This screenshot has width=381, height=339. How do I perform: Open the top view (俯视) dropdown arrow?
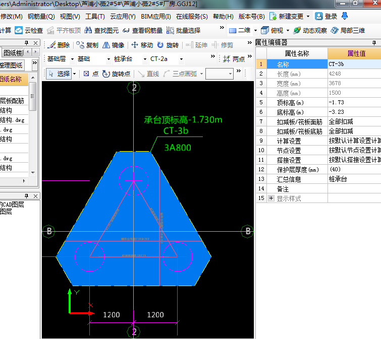click(x=288, y=31)
